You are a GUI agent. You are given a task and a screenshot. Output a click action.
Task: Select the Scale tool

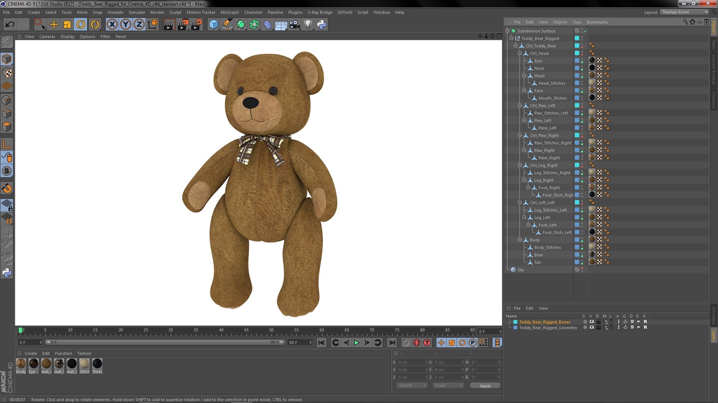pos(67,25)
